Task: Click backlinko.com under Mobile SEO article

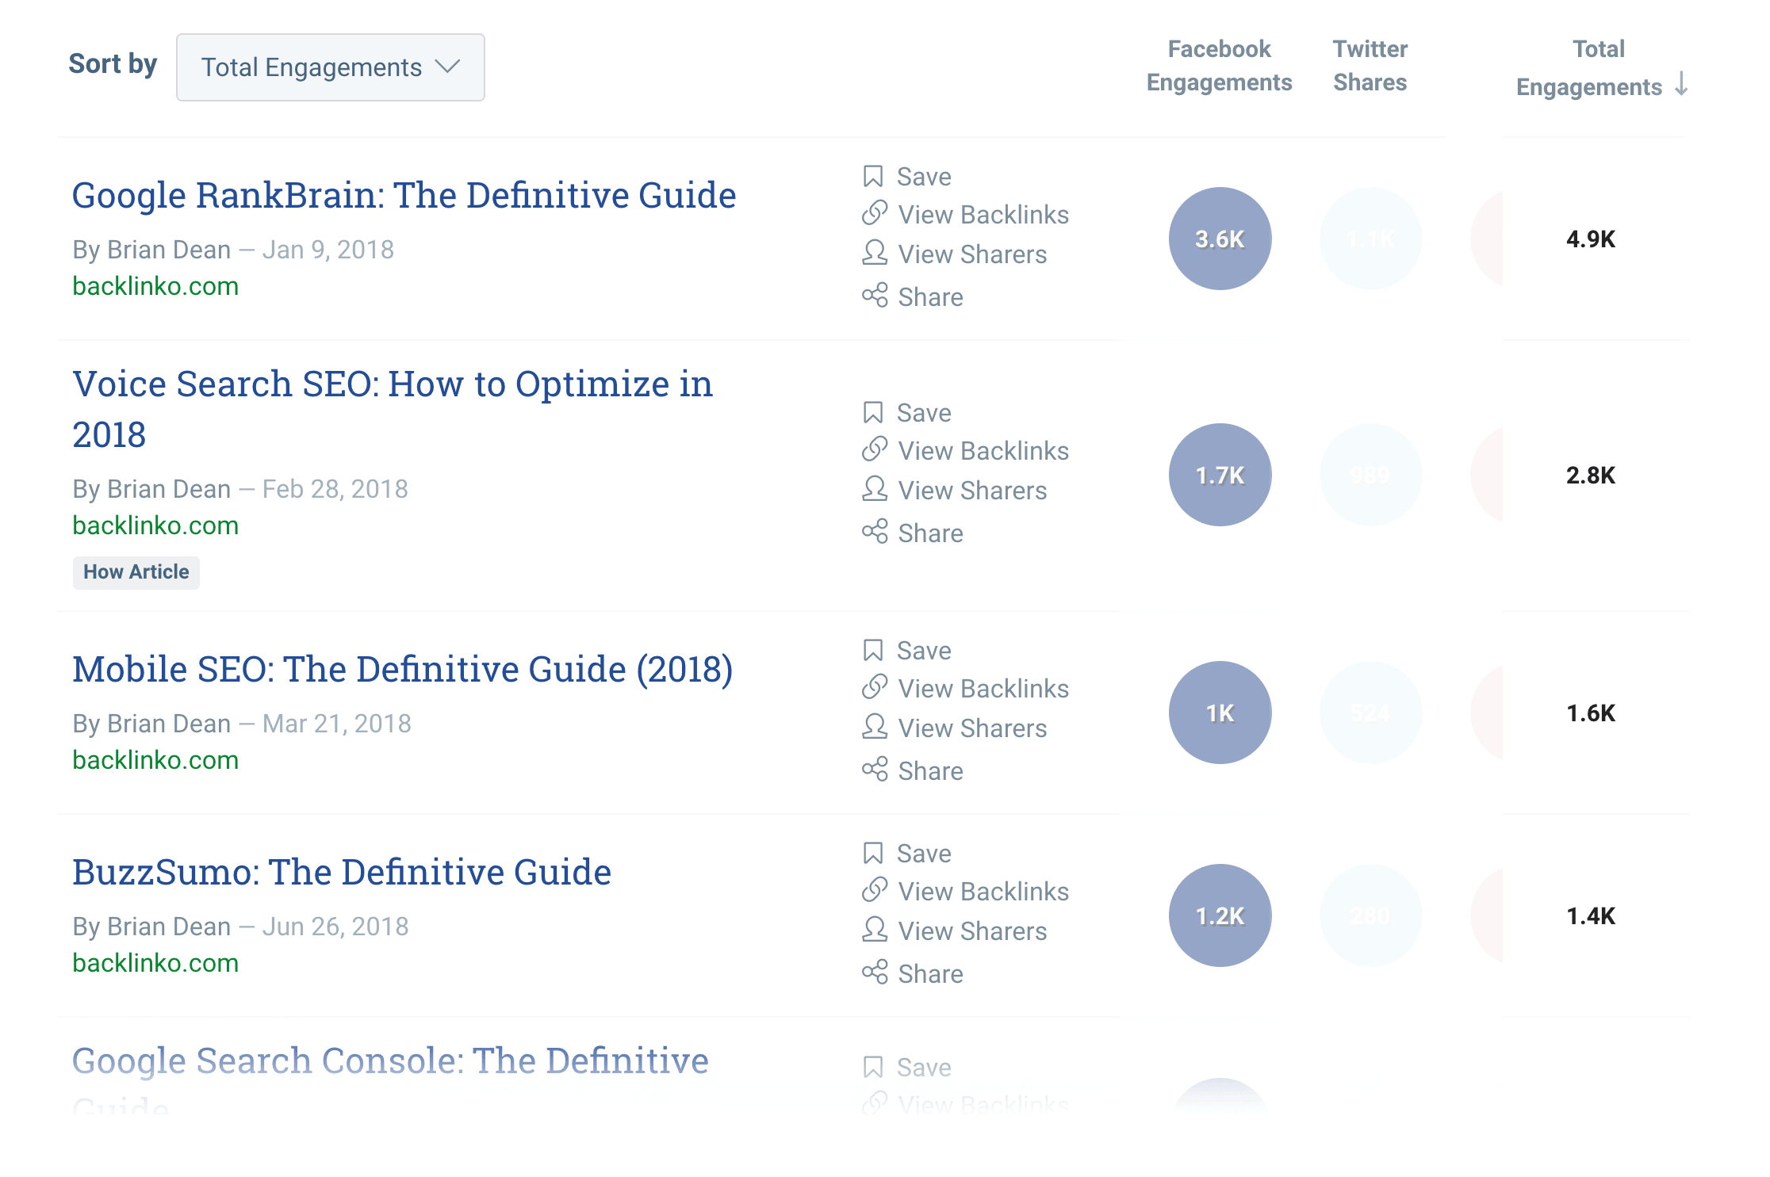Action: tap(155, 760)
